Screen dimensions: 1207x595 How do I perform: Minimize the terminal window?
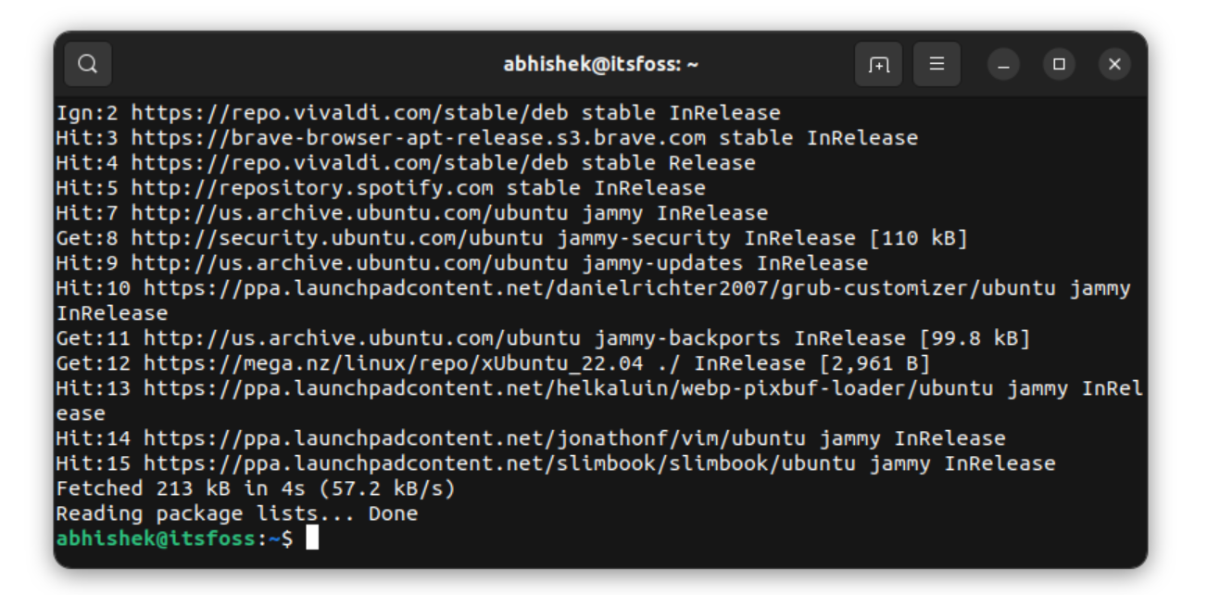[x=1003, y=64]
